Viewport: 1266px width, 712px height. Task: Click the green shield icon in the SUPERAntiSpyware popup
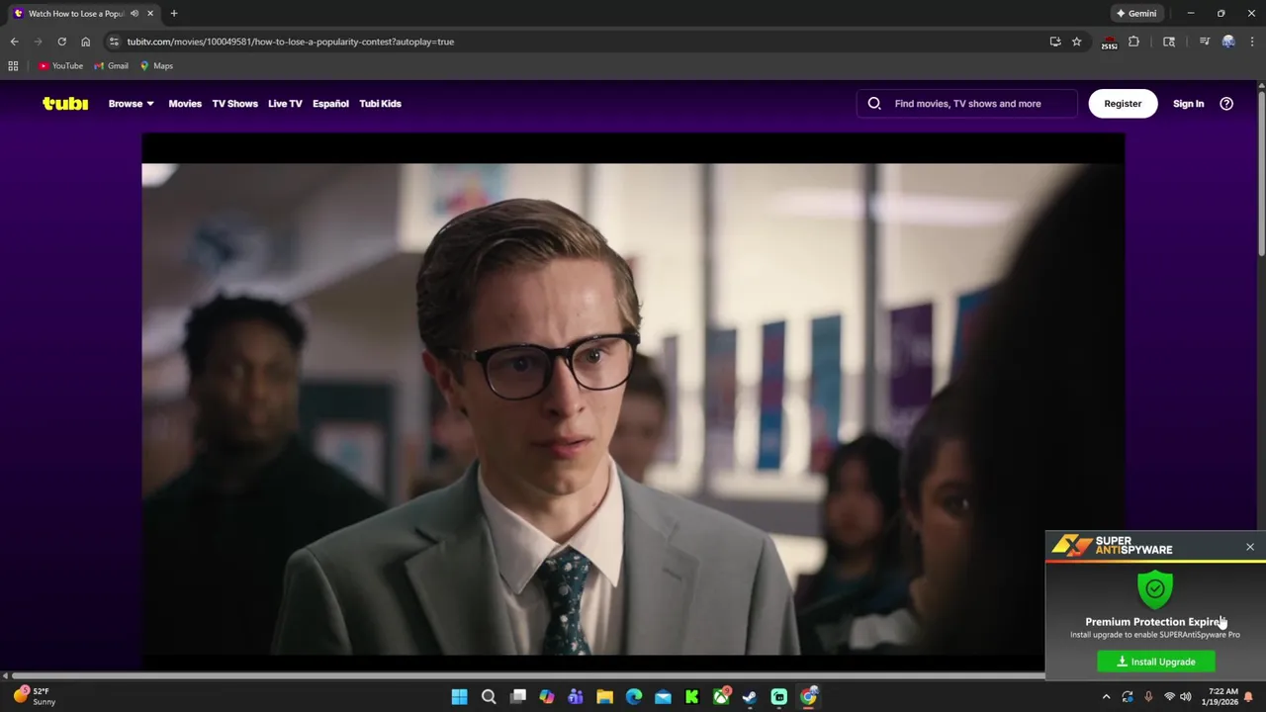[x=1154, y=589]
